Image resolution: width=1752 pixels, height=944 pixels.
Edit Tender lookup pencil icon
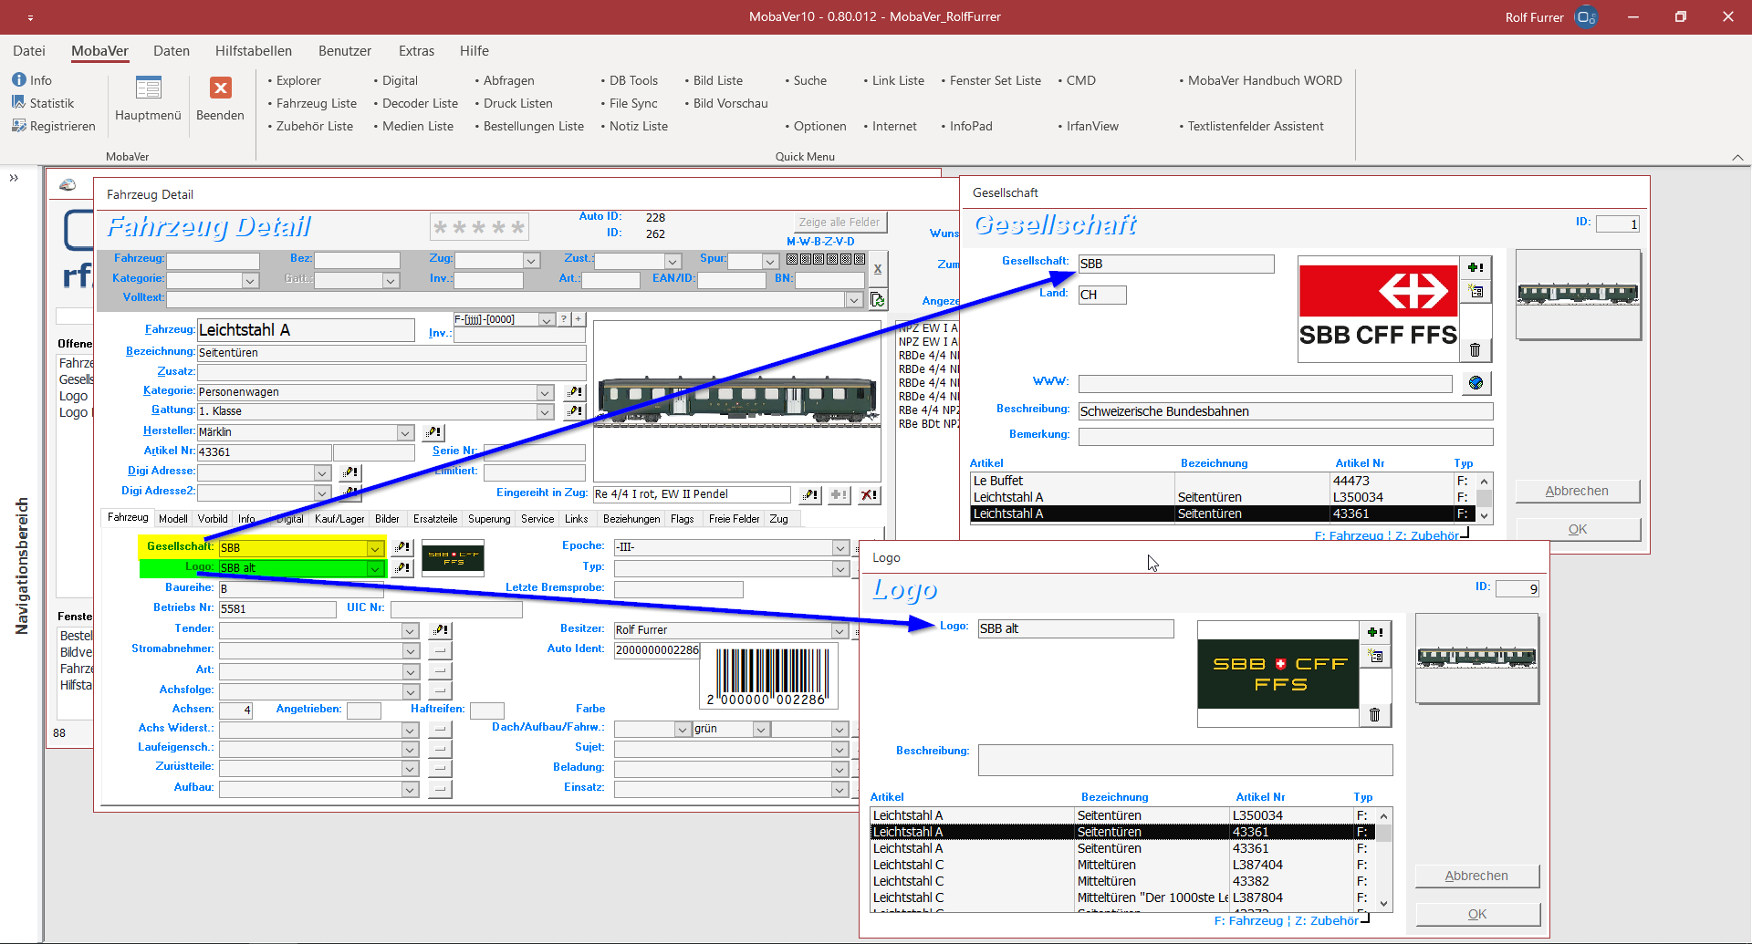pos(441,630)
